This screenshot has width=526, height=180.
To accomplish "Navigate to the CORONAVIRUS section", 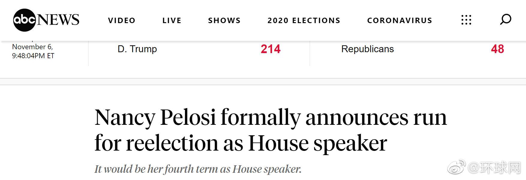I will pyautogui.click(x=400, y=20).
